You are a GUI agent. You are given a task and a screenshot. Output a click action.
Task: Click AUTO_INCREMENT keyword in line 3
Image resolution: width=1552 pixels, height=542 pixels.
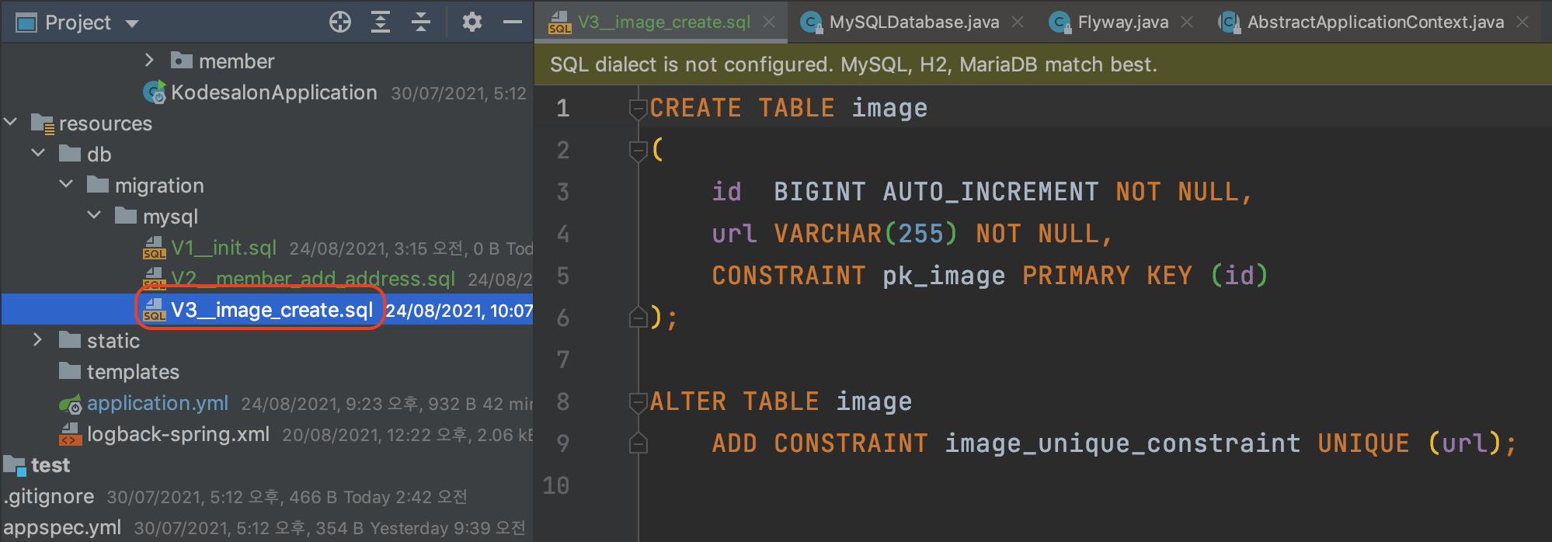click(x=990, y=192)
